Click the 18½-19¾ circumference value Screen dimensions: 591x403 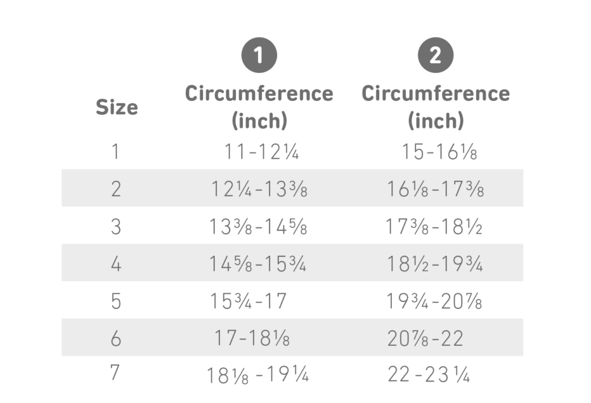pyautogui.click(x=435, y=263)
